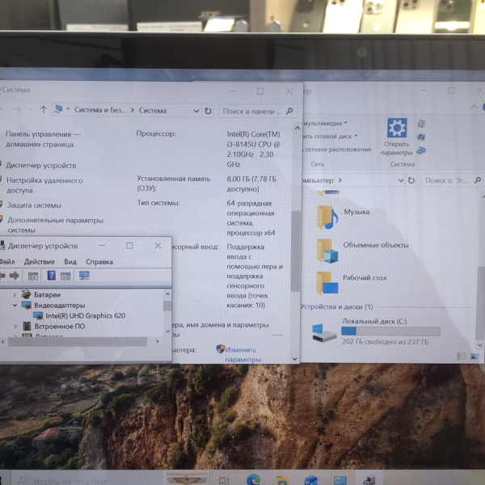The width and height of the screenshot is (485, 485).
Task: Click the Device Manager vertical scroll-down arrow
Action: 167,331
